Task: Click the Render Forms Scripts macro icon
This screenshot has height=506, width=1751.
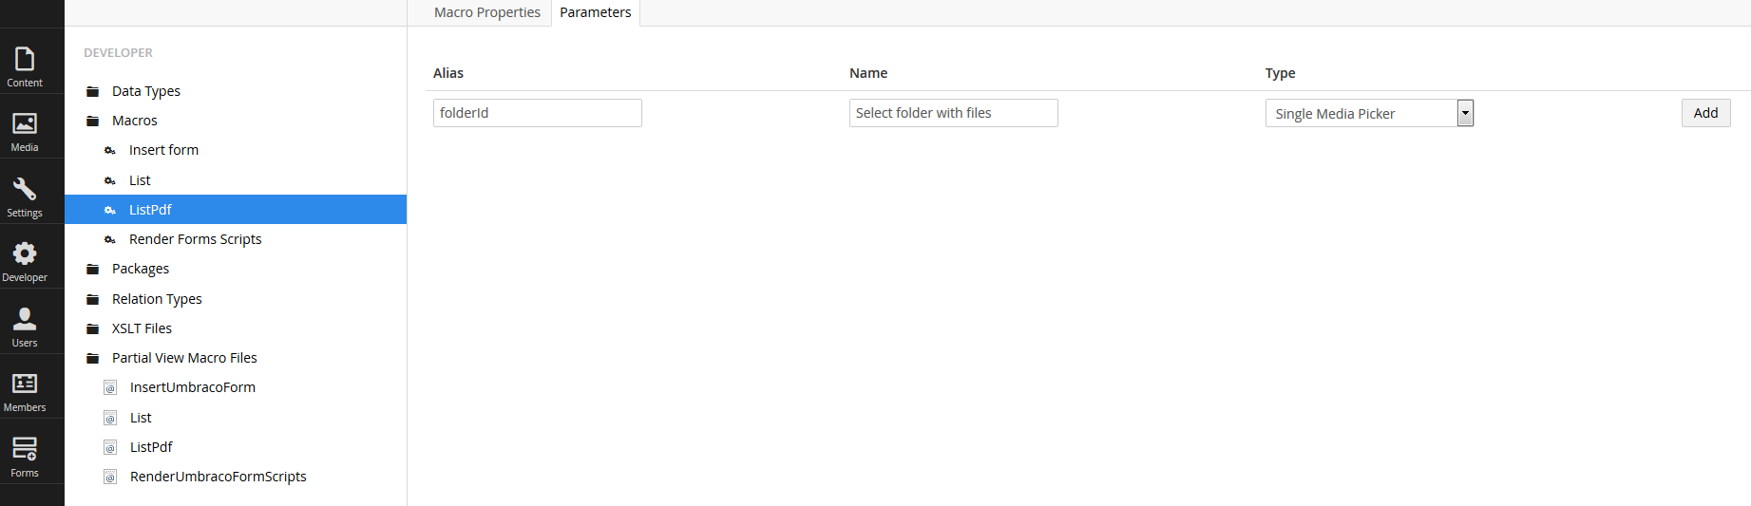Action: tap(110, 240)
